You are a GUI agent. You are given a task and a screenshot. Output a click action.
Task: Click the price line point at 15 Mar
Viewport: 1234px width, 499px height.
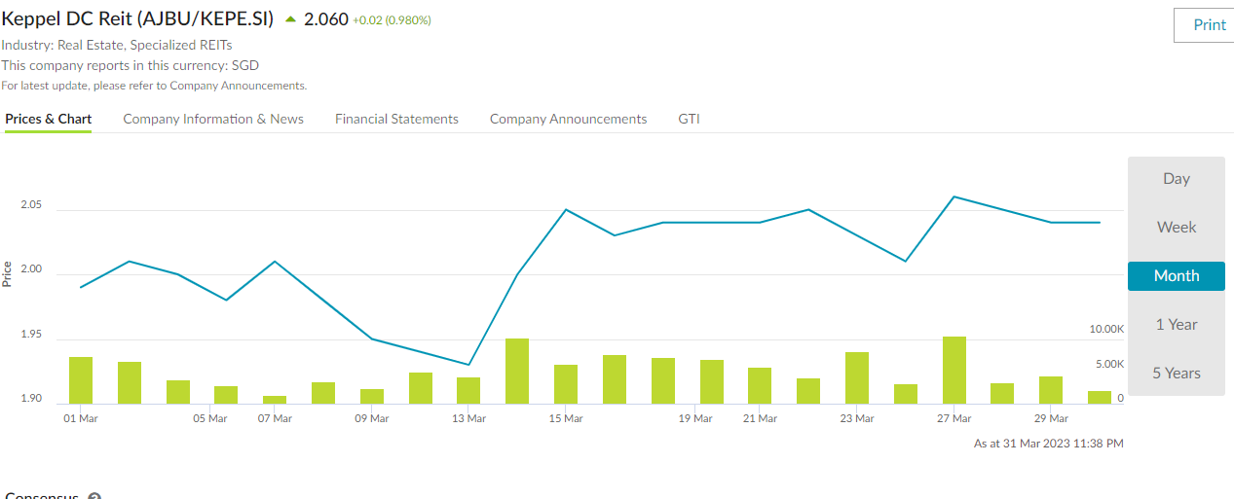[x=566, y=209]
